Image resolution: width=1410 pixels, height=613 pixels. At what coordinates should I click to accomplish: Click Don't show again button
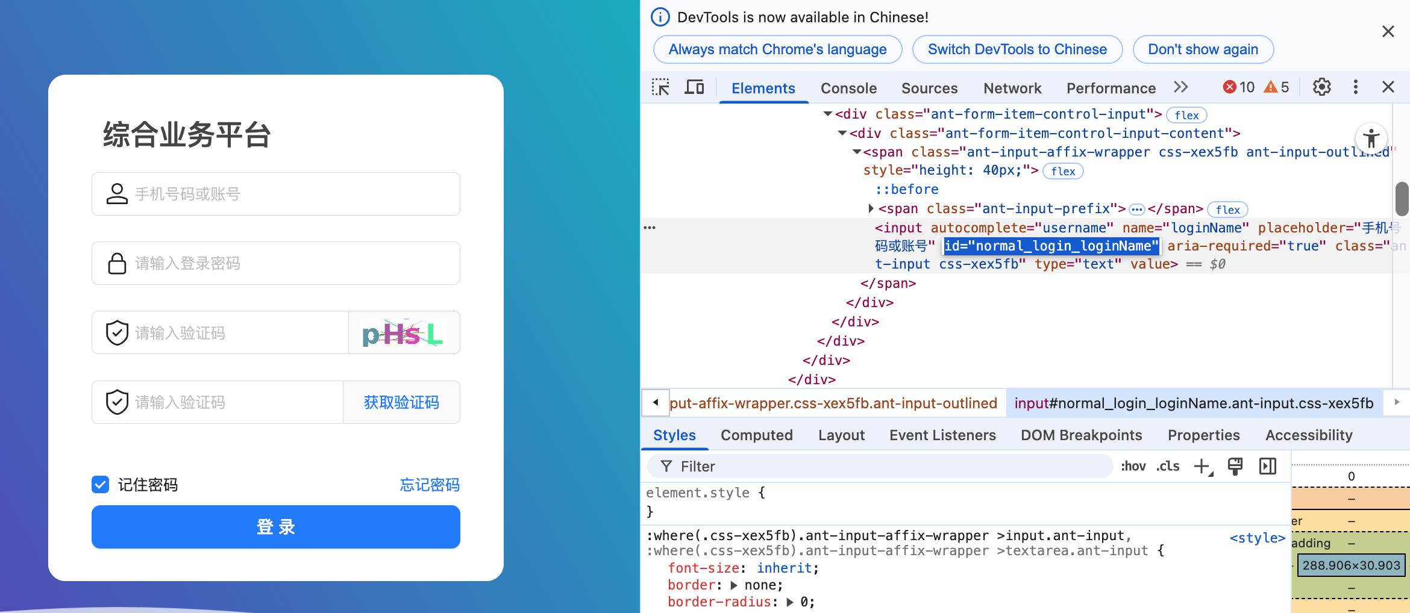[1203, 49]
